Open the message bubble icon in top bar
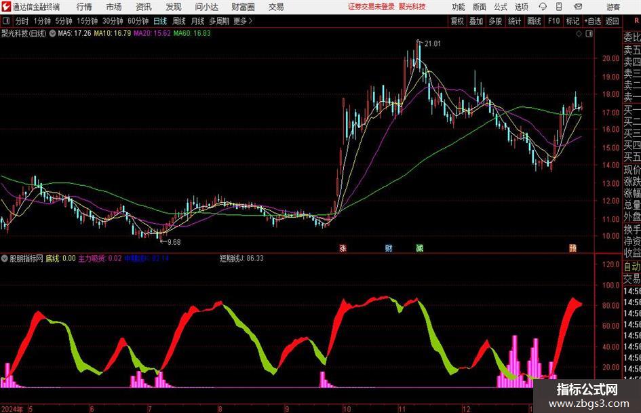This screenshot has height=413, width=641. tap(543, 7)
